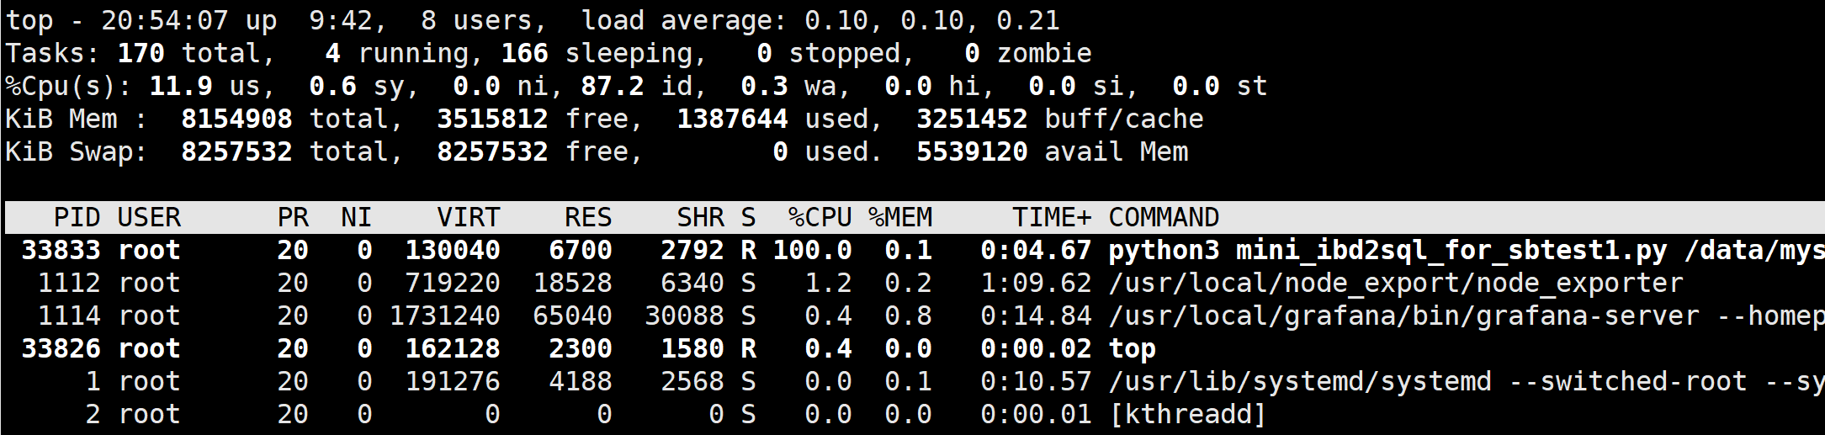The width and height of the screenshot is (1825, 435).
Task: Click the SHR column header
Action: 700,217
